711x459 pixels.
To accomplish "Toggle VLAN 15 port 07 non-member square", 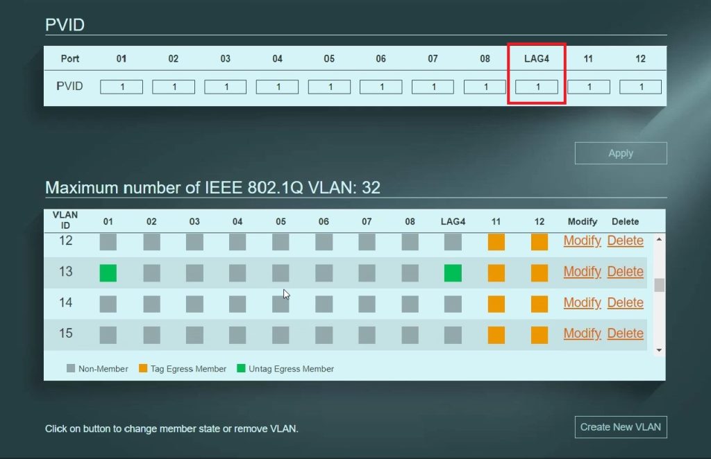I will point(367,335).
